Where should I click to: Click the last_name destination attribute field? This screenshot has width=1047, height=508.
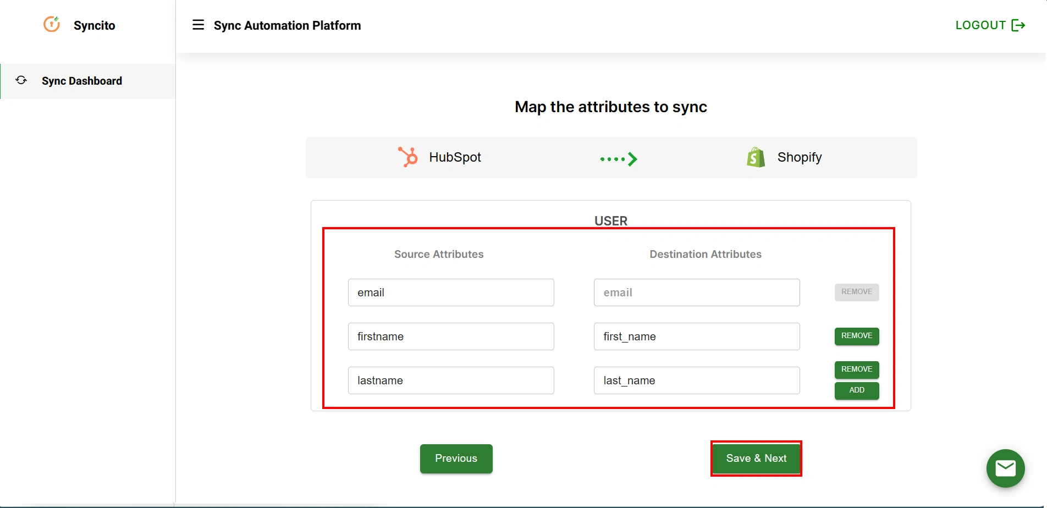[x=696, y=380]
